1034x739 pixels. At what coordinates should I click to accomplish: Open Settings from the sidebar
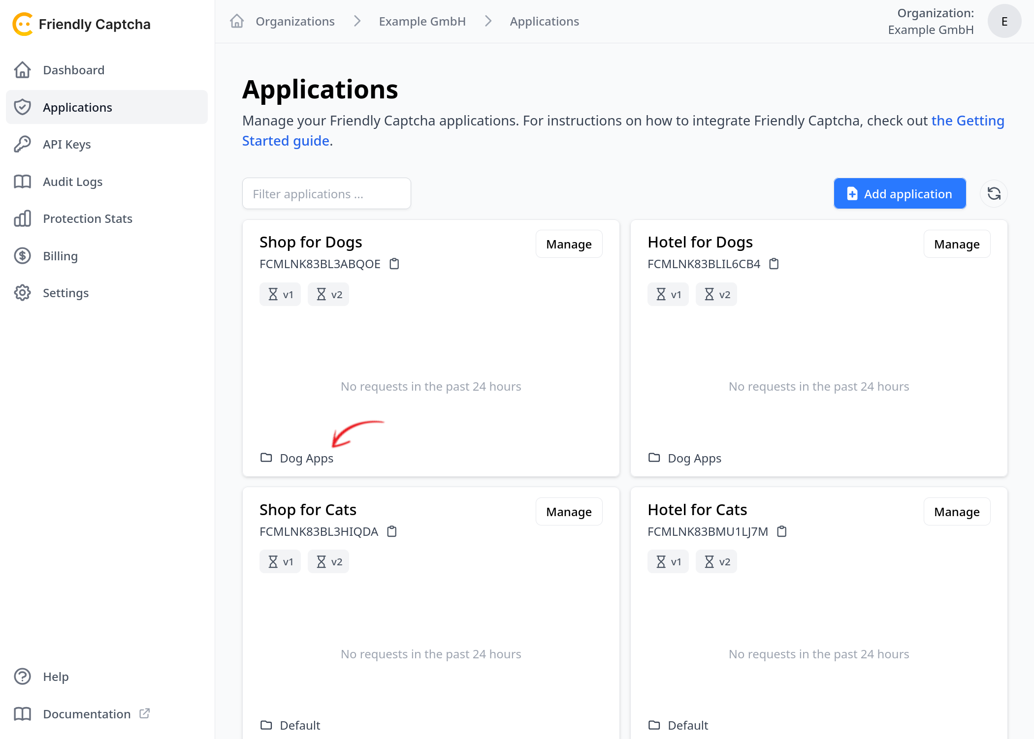107,293
